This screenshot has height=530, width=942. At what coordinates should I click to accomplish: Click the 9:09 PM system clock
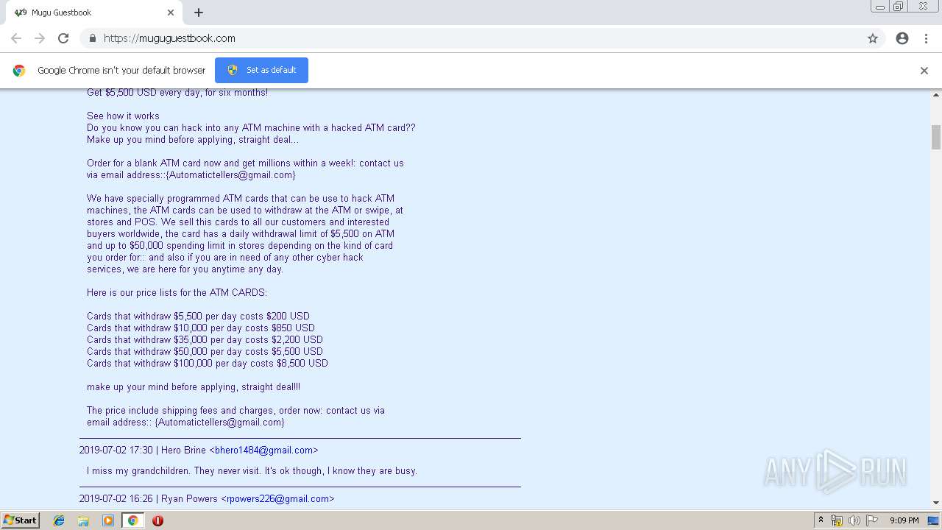904,520
